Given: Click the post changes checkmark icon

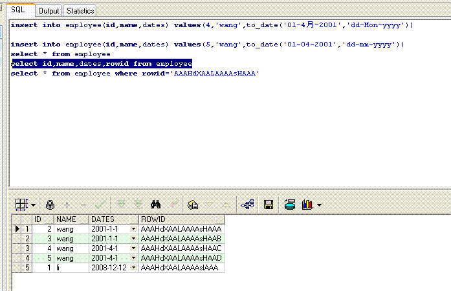Looking at the screenshot, I should 100,205.
